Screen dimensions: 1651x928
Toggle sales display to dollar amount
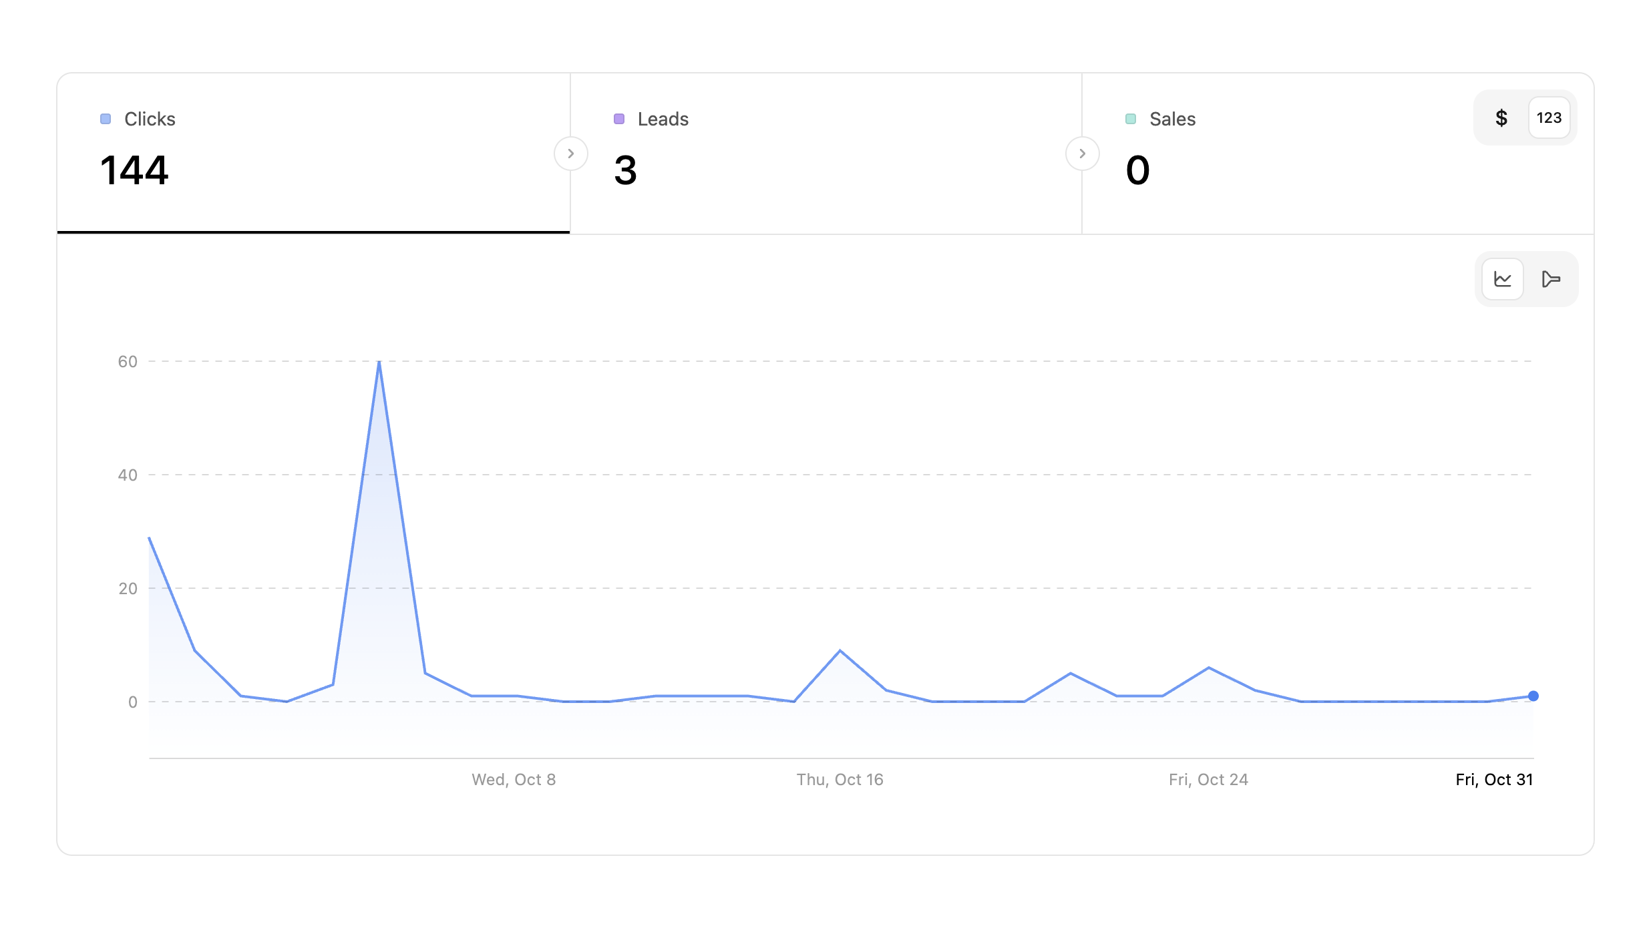coord(1501,118)
